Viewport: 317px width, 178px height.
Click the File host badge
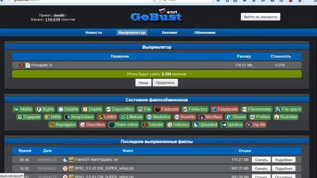(144, 109)
